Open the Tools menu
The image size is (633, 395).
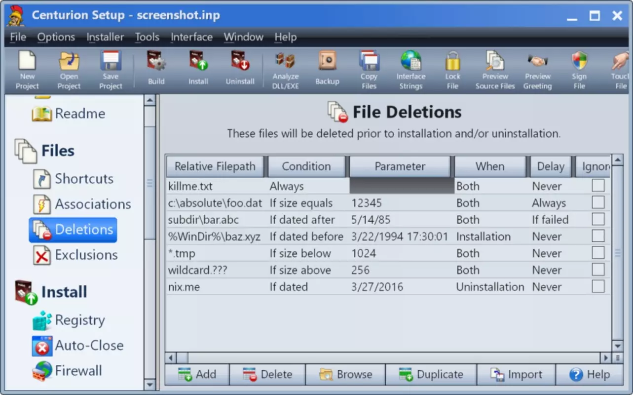pyautogui.click(x=147, y=37)
